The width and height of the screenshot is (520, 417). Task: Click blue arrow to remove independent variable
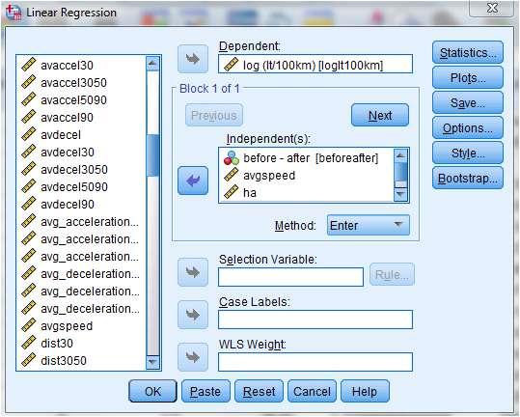coord(193,181)
